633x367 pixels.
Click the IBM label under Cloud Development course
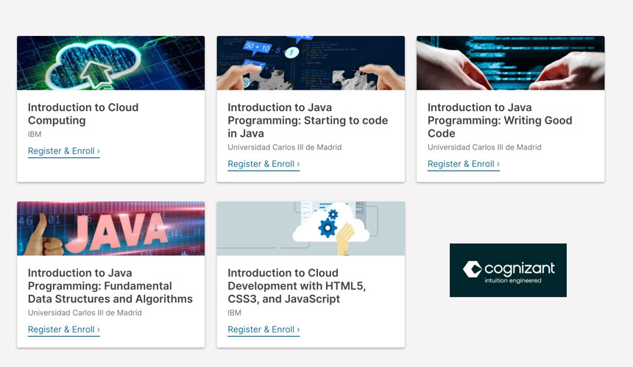235,313
